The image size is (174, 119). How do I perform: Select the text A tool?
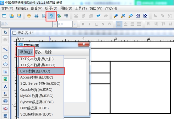pyautogui.click(x=5, y=87)
